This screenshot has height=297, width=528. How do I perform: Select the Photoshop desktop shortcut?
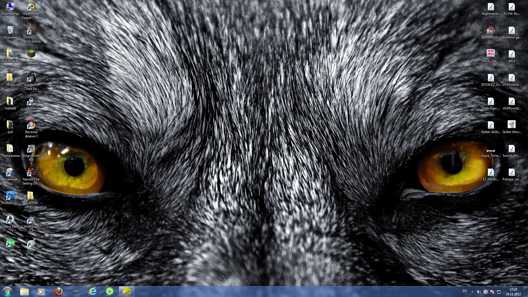pyautogui.click(x=10, y=196)
